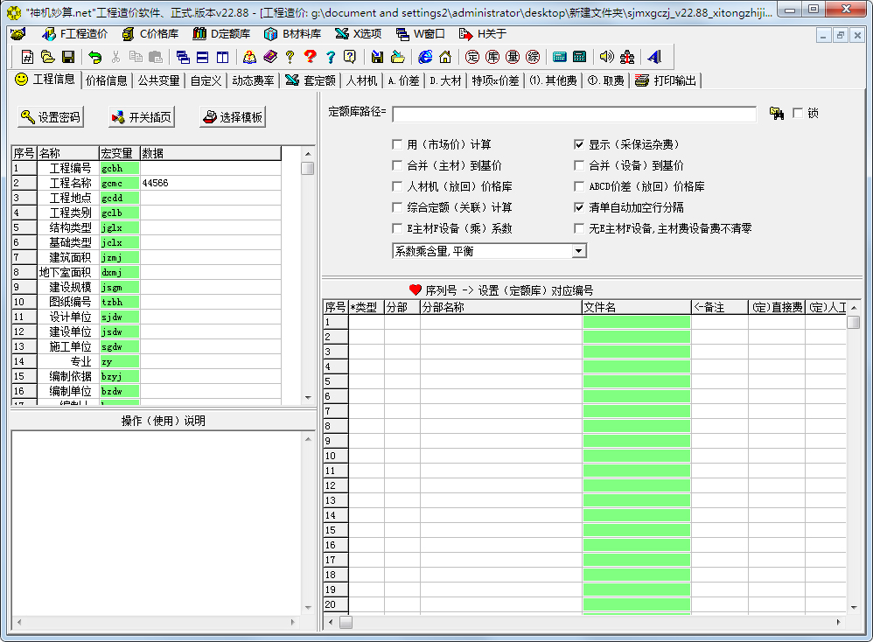Click the 选择模板 button
Viewport: 873px width, 642px height.
click(233, 117)
